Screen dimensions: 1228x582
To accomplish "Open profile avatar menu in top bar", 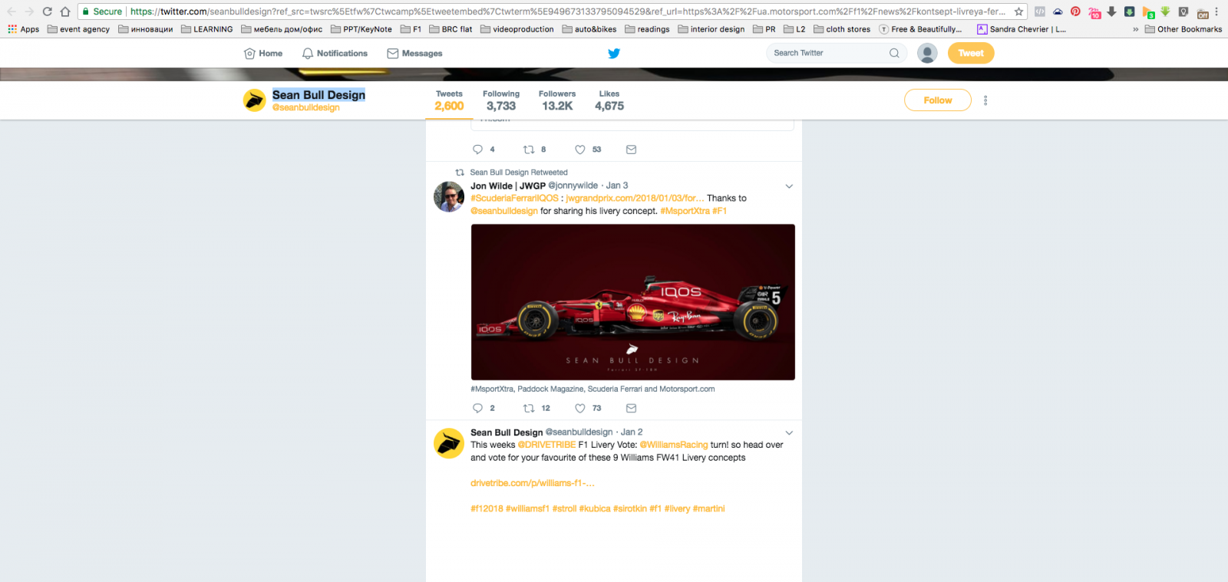I will [927, 53].
